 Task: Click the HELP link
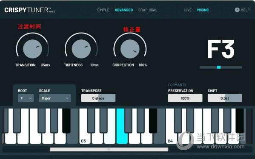(x=245, y=10)
